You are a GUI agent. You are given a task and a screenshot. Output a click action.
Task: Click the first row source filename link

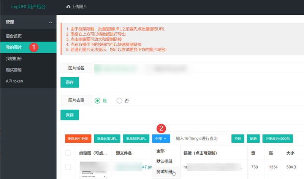(134, 167)
